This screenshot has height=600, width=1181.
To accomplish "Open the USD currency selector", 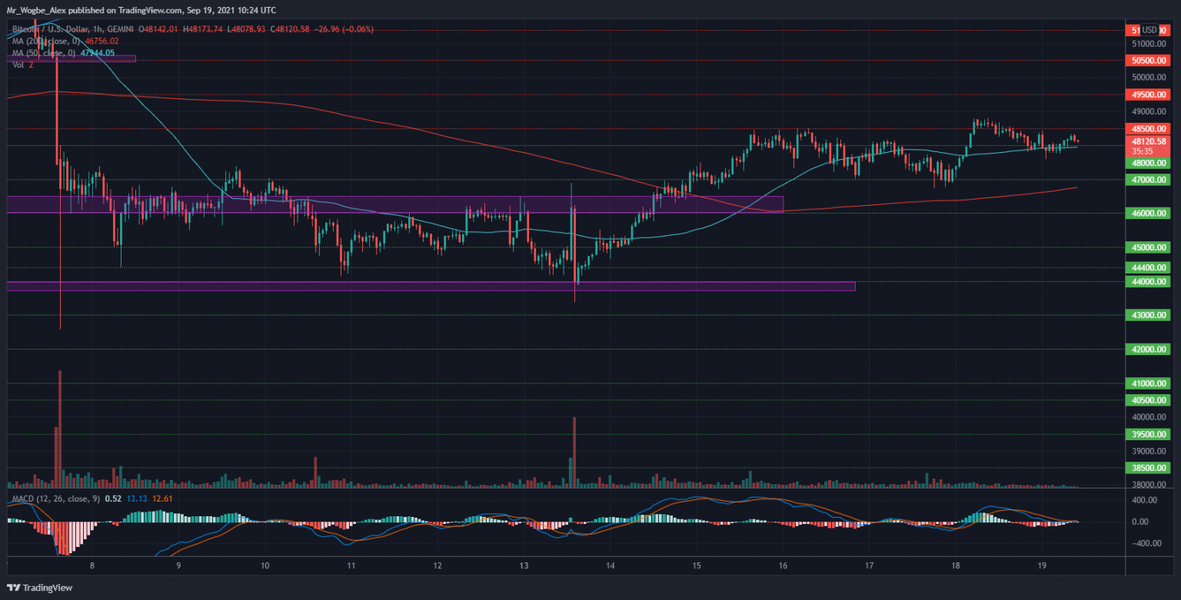I will [1149, 30].
